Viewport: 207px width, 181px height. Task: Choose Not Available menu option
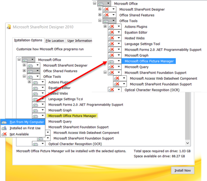coord(23,134)
